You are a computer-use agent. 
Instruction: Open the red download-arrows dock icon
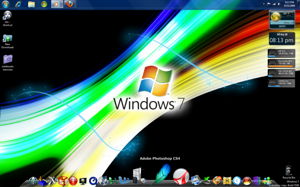click(x=73, y=181)
